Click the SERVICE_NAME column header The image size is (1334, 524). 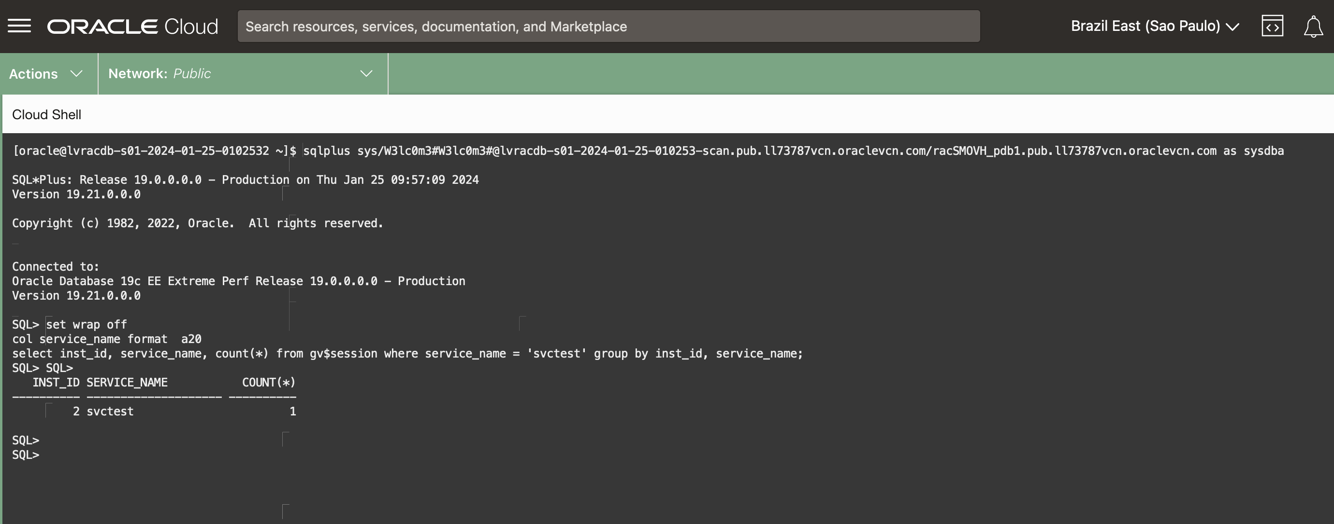click(127, 383)
